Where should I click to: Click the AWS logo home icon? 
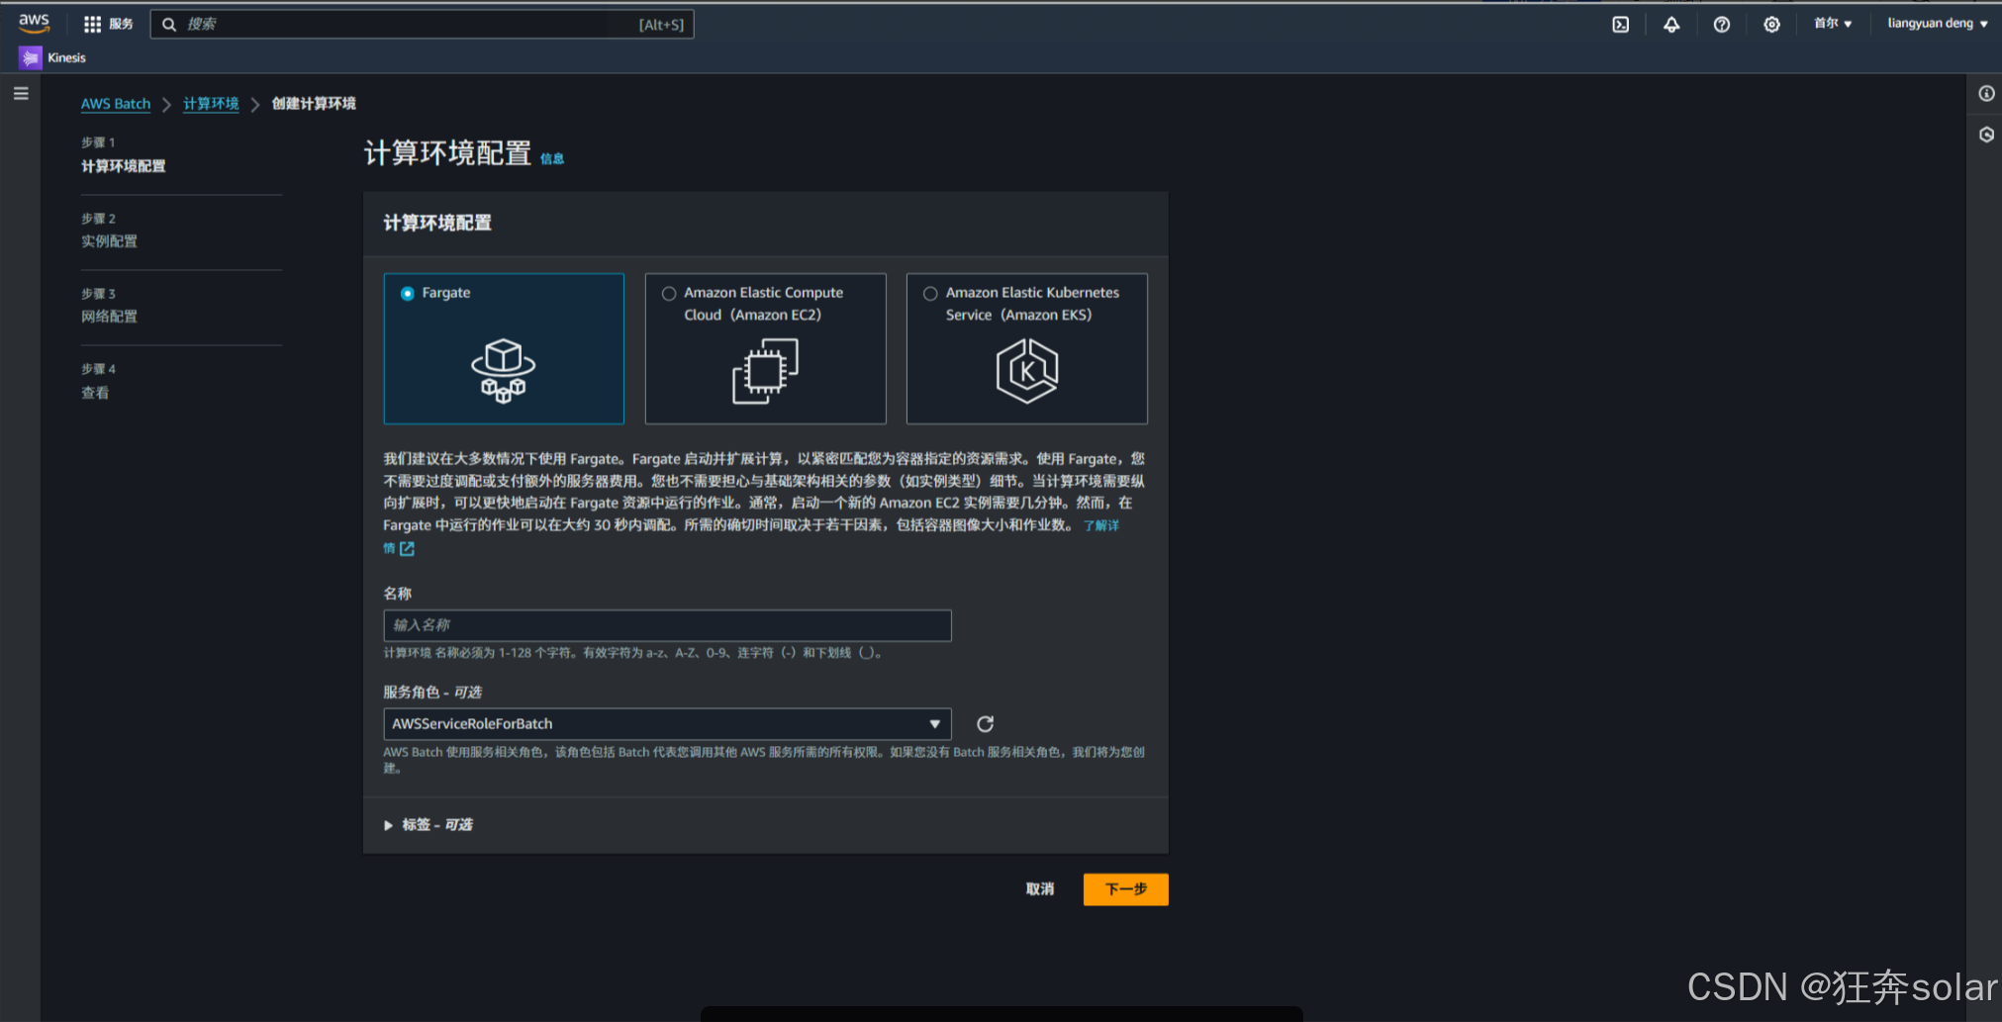pos(34,23)
